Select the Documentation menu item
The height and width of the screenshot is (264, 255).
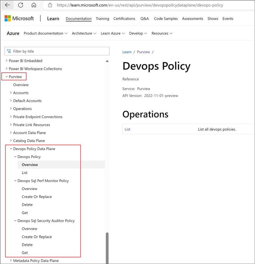click(x=78, y=18)
